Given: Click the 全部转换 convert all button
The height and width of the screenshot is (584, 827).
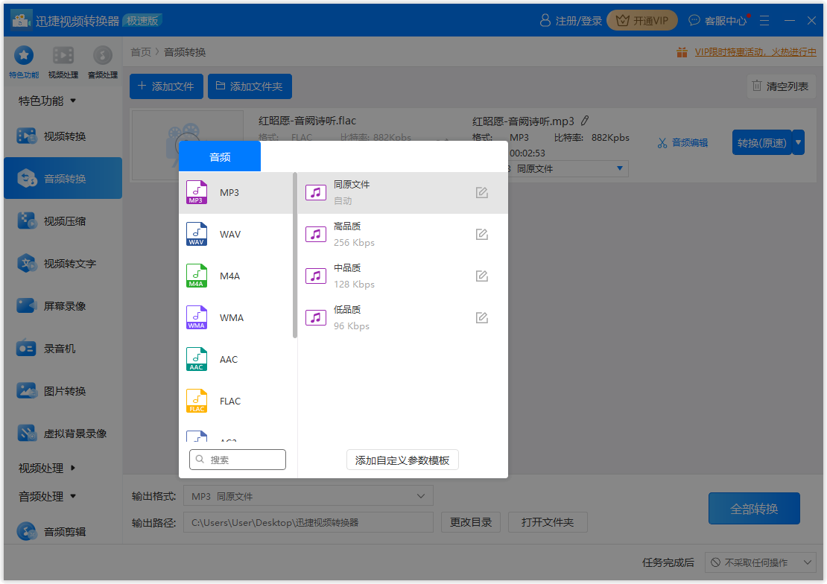Looking at the screenshot, I should pos(754,508).
